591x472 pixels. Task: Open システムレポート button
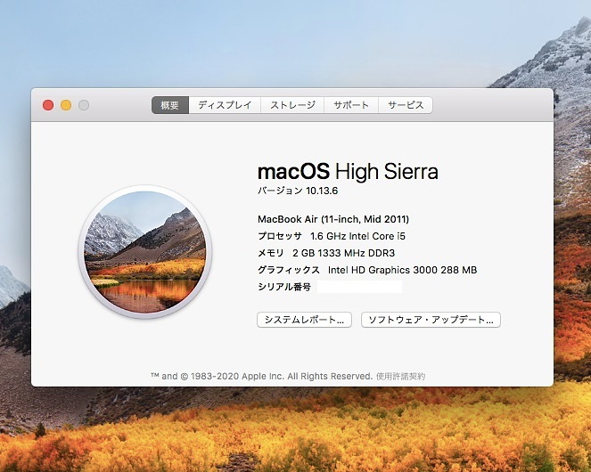pyautogui.click(x=304, y=320)
